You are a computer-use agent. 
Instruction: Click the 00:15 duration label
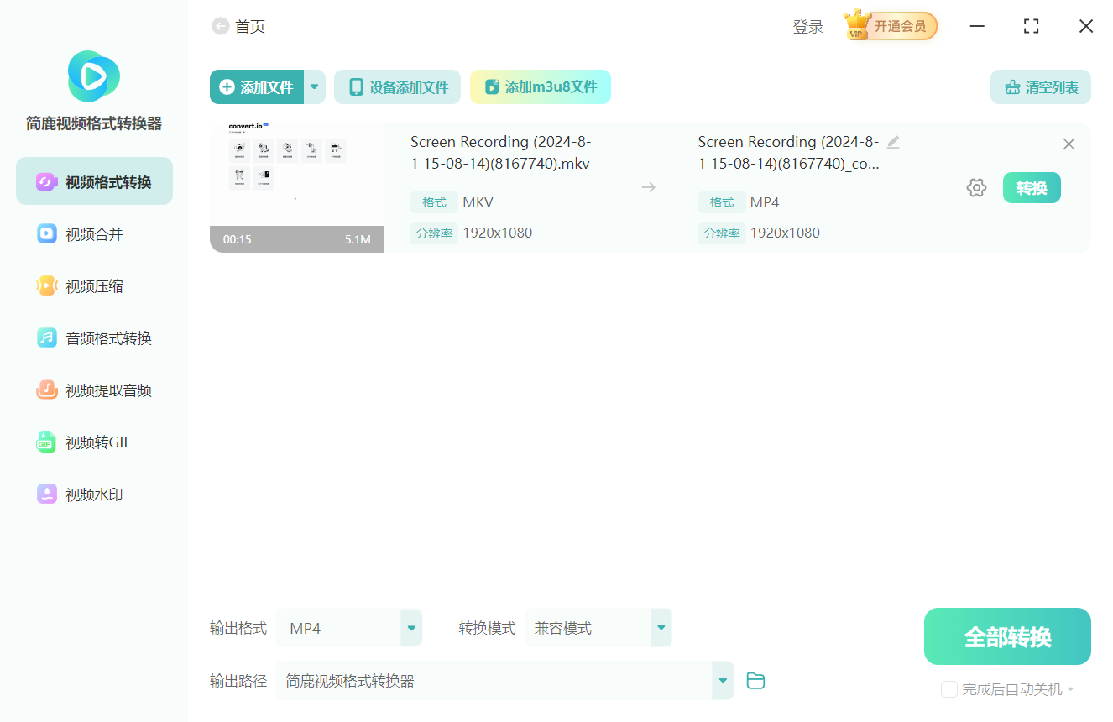point(238,239)
